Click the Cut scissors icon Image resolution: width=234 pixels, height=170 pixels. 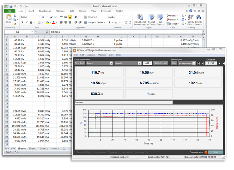point(15,16)
